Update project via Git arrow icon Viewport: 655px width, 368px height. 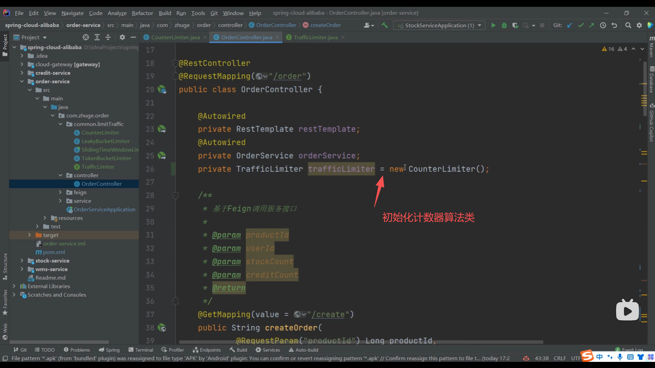569,25
